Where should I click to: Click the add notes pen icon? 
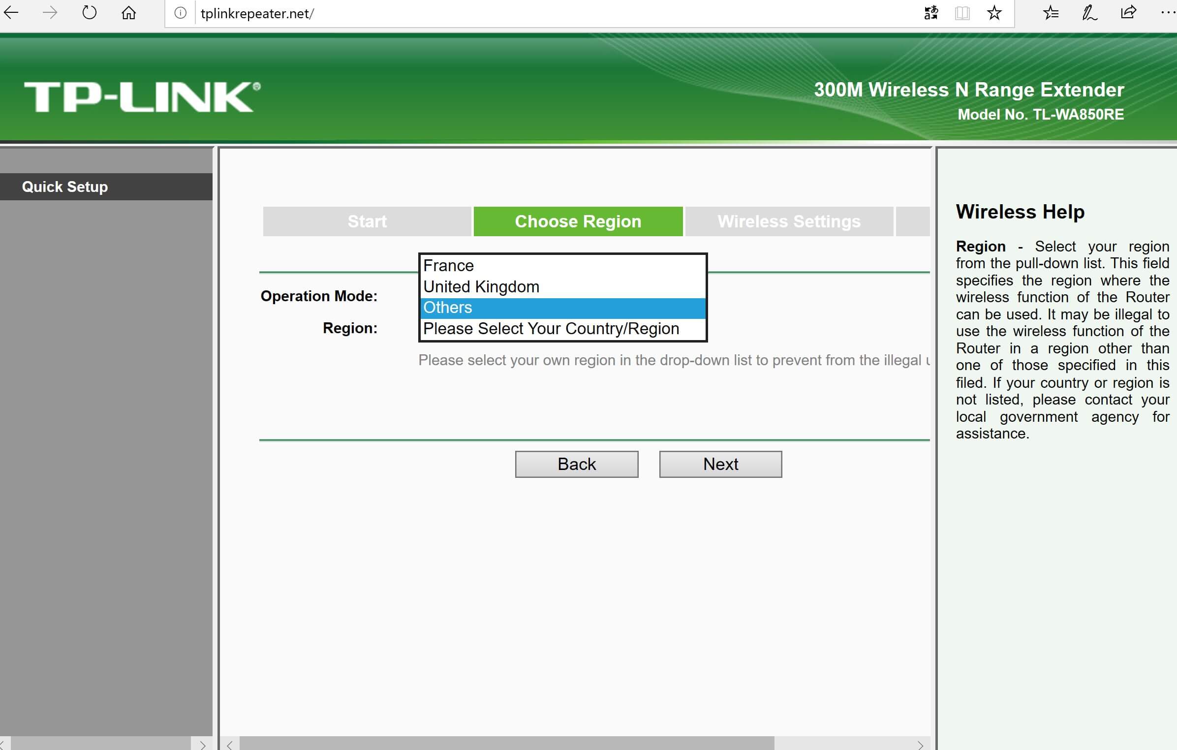(1089, 13)
